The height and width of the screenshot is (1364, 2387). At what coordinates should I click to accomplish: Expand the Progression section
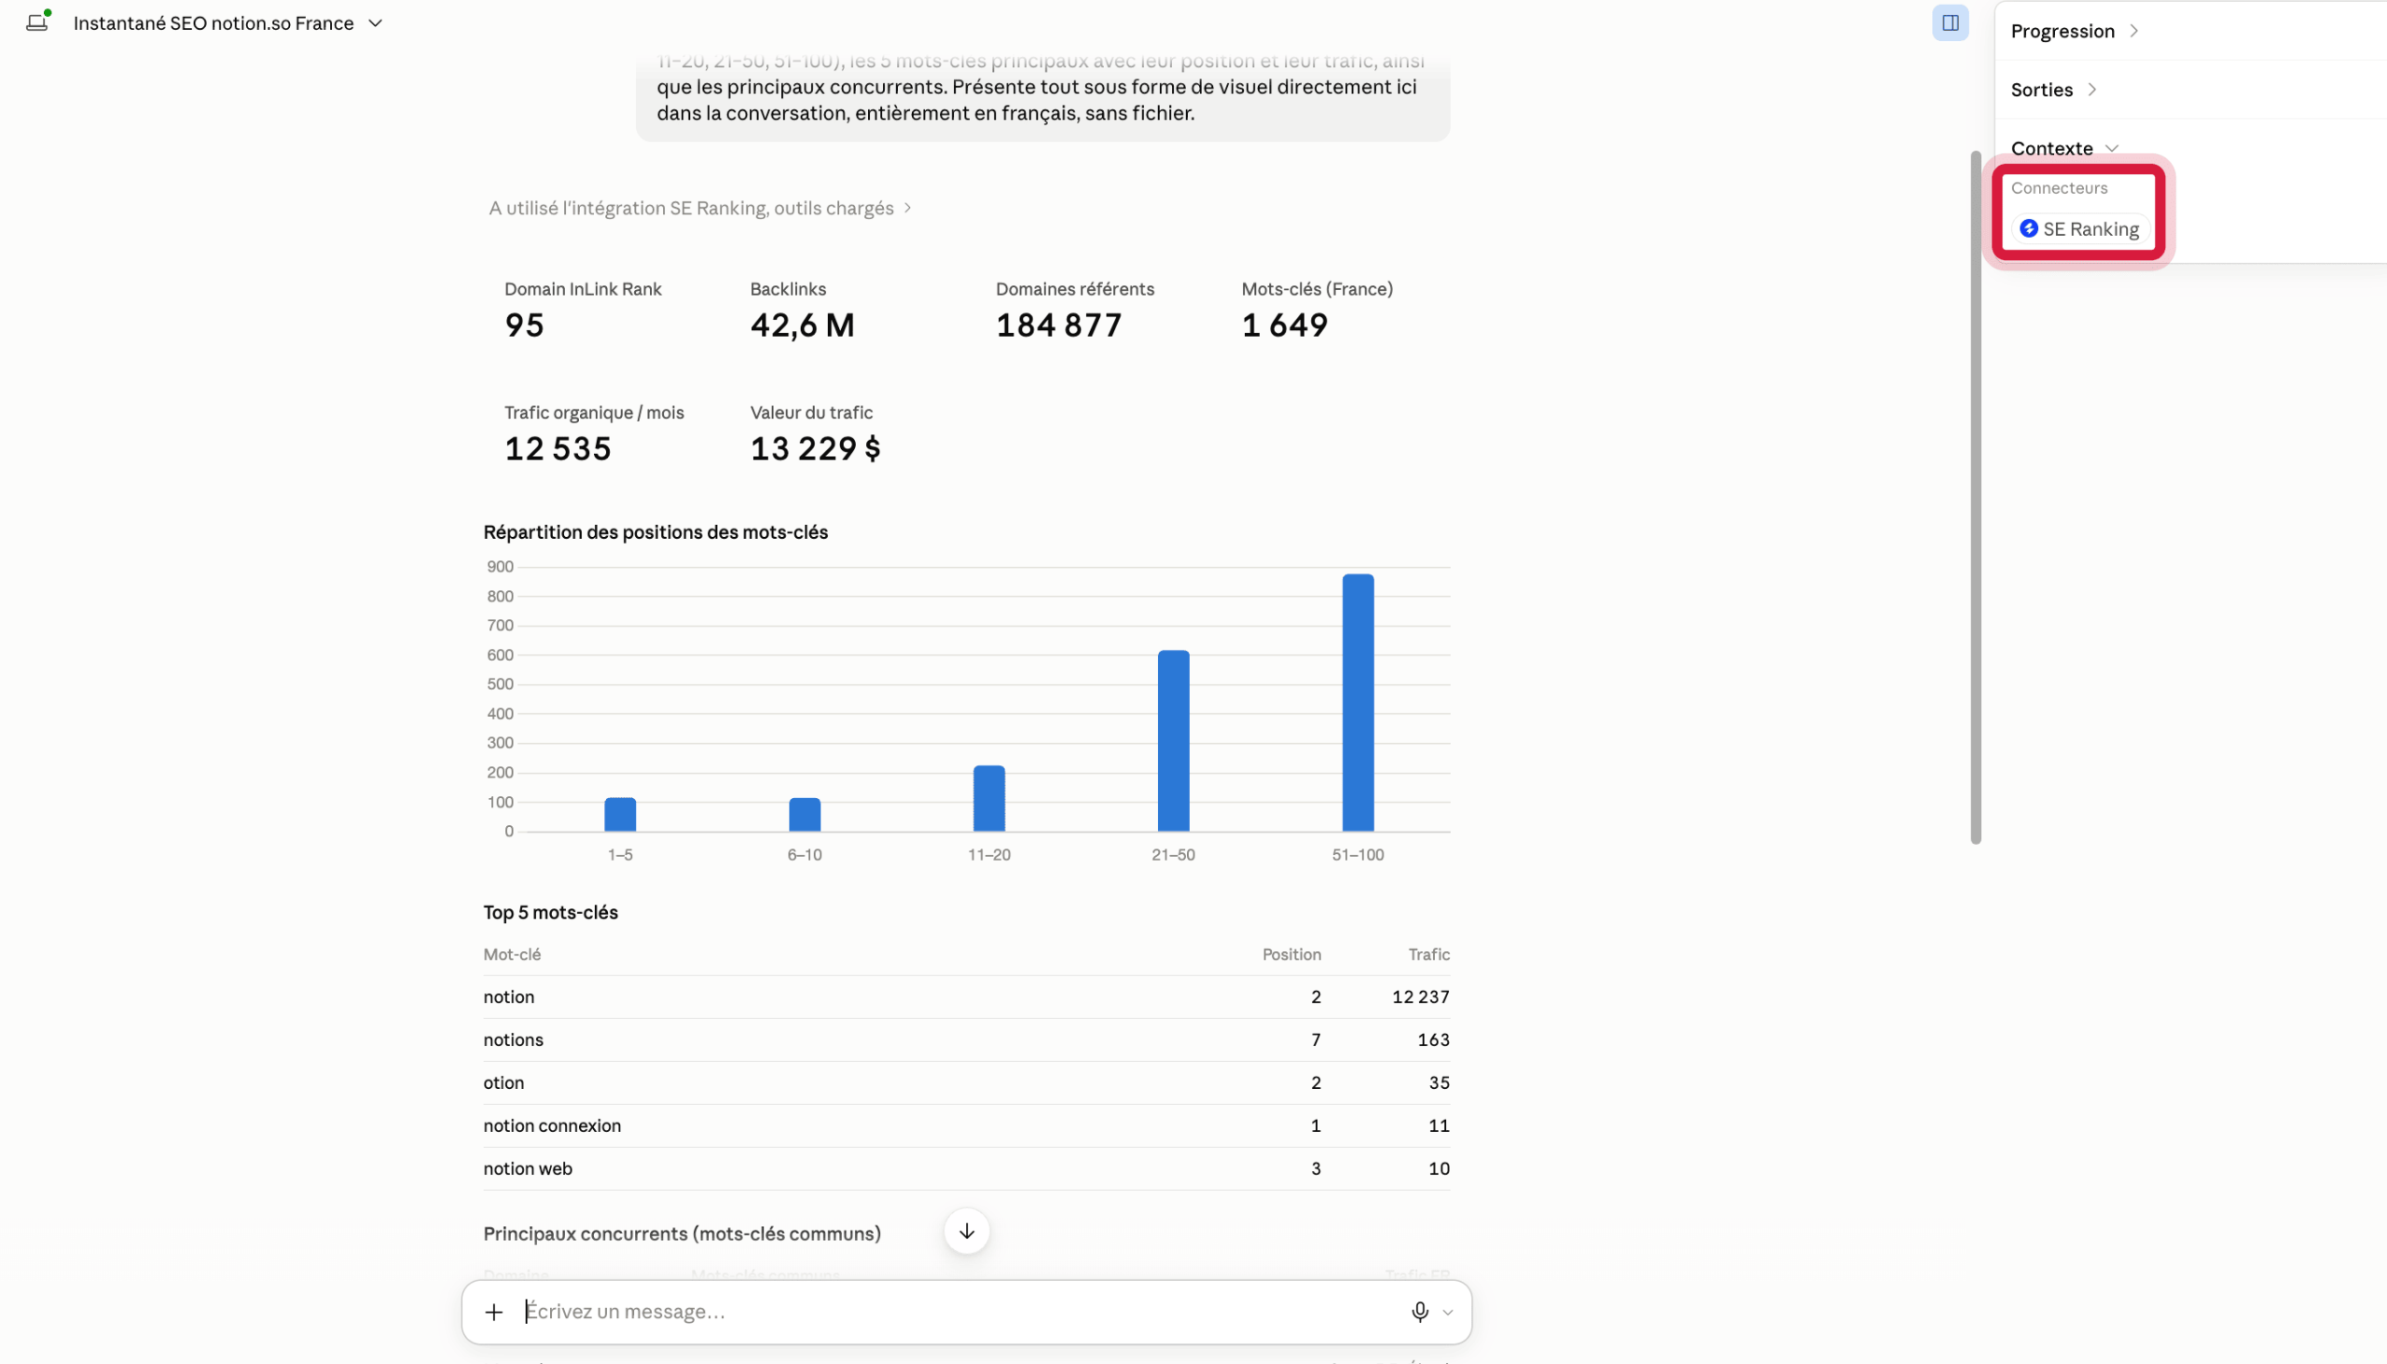pos(2074,31)
